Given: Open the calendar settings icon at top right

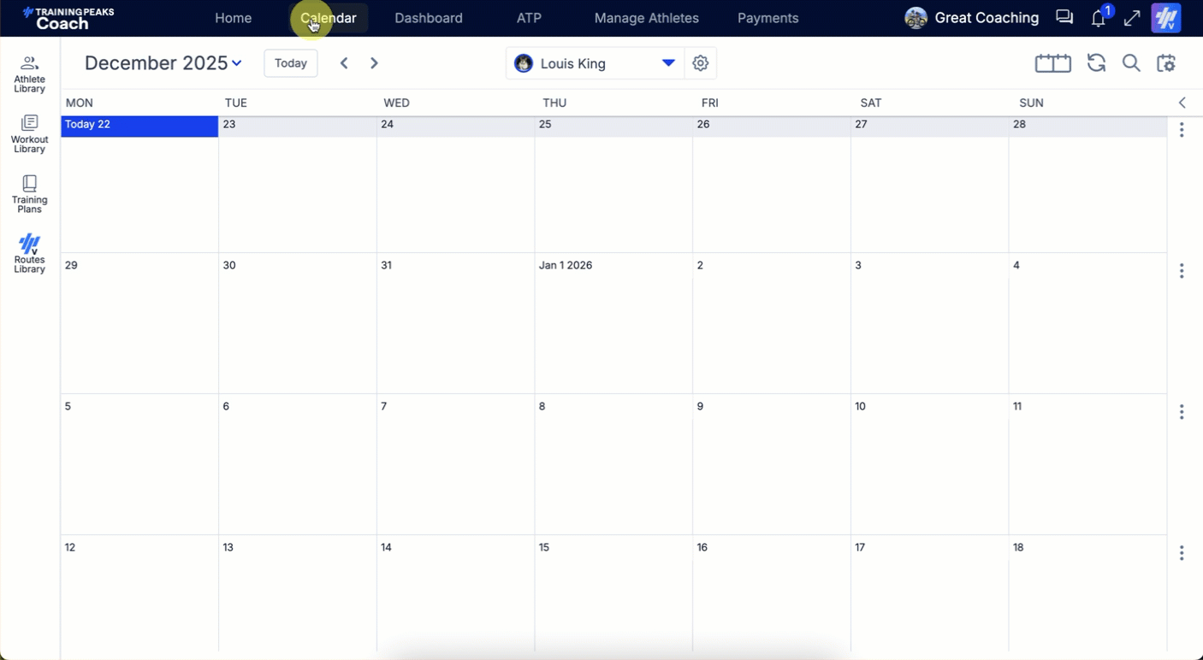Looking at the screenshot, I should pos(1166,63).
